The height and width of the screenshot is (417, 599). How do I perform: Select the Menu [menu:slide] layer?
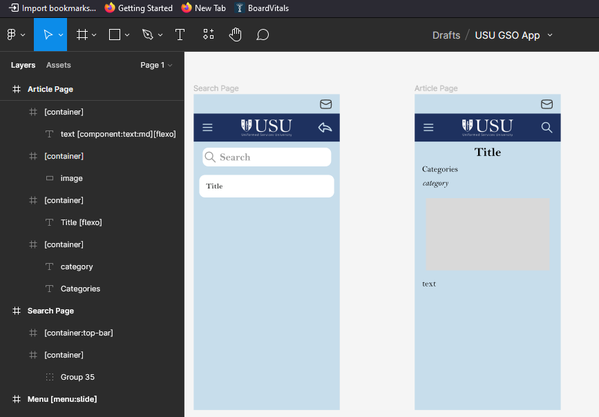92,399
